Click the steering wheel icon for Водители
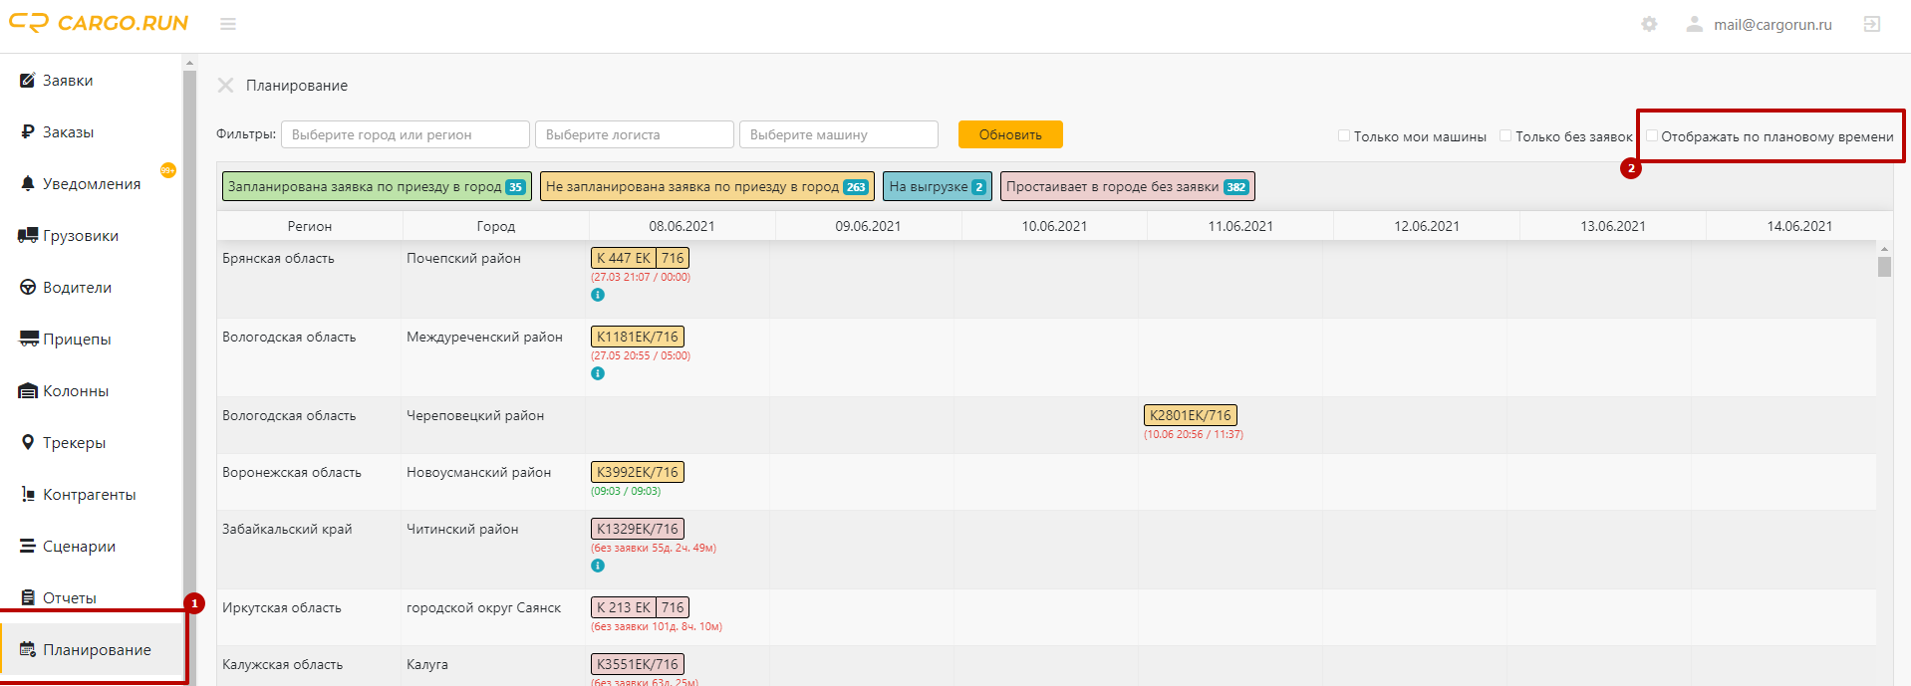The width and height of the screenshot is (1911, 686). [28, 288]
